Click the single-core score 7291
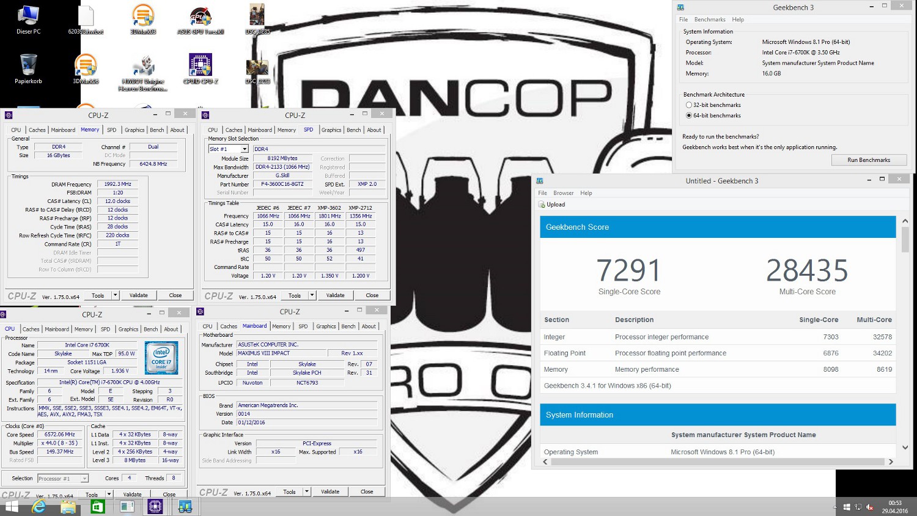 click(629, 270)
